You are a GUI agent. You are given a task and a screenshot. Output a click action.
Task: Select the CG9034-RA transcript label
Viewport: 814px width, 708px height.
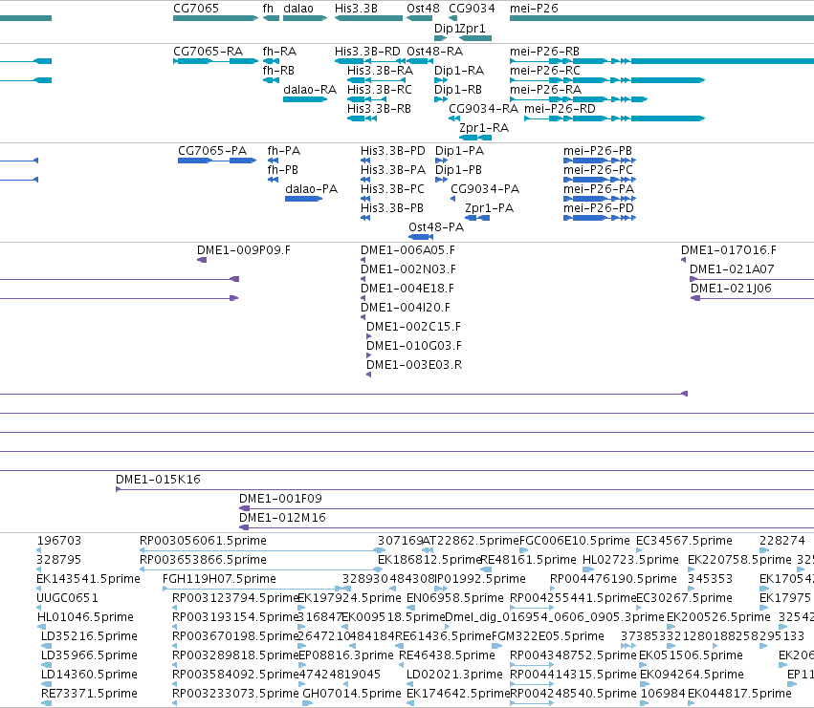click(x=483, y=109)
